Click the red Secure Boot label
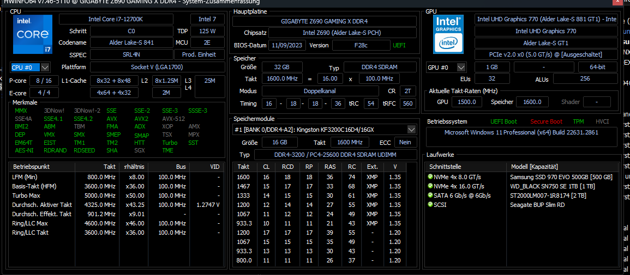The image size is (630, 275). coord(546,121)
